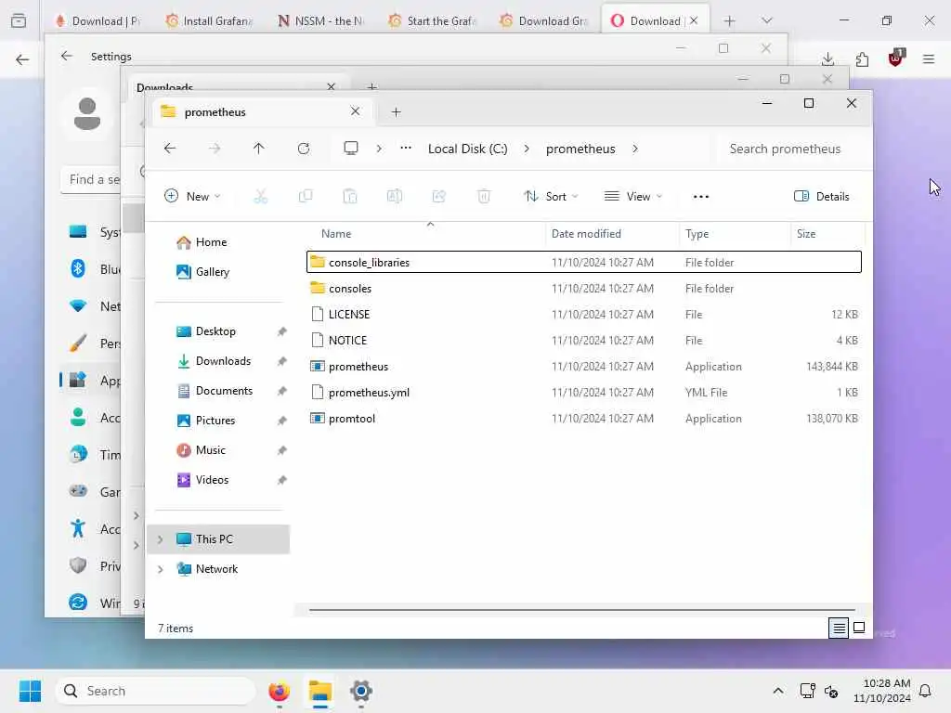
Task: Click the uBlock shield icon in browser toolbar
Action: pos(896,58)
